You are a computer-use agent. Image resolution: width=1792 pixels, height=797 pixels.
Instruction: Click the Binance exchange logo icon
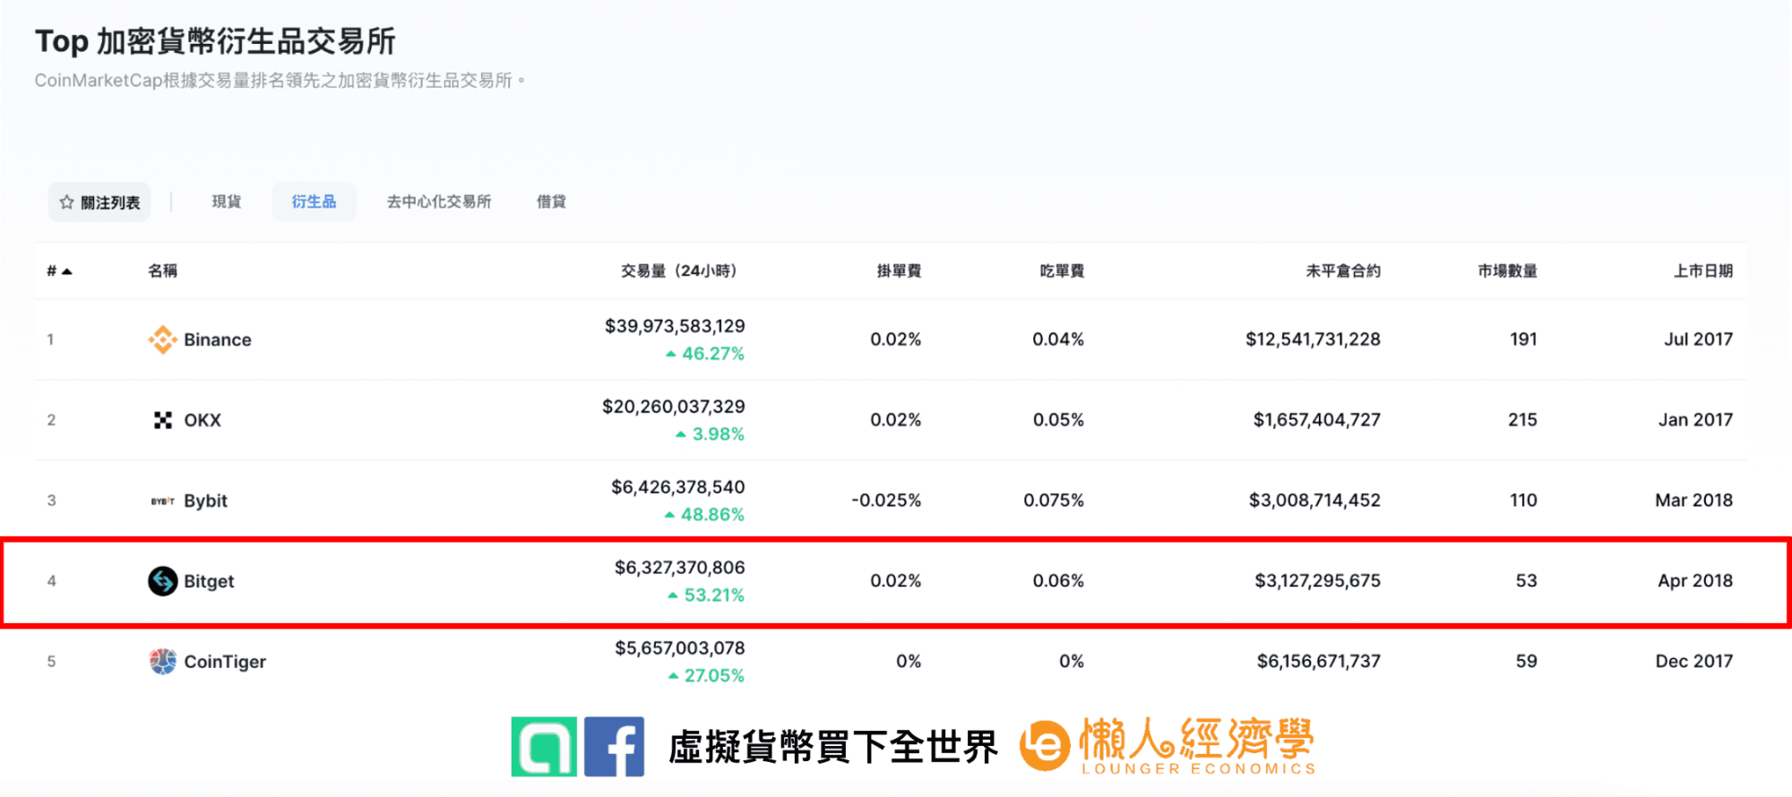162,339
